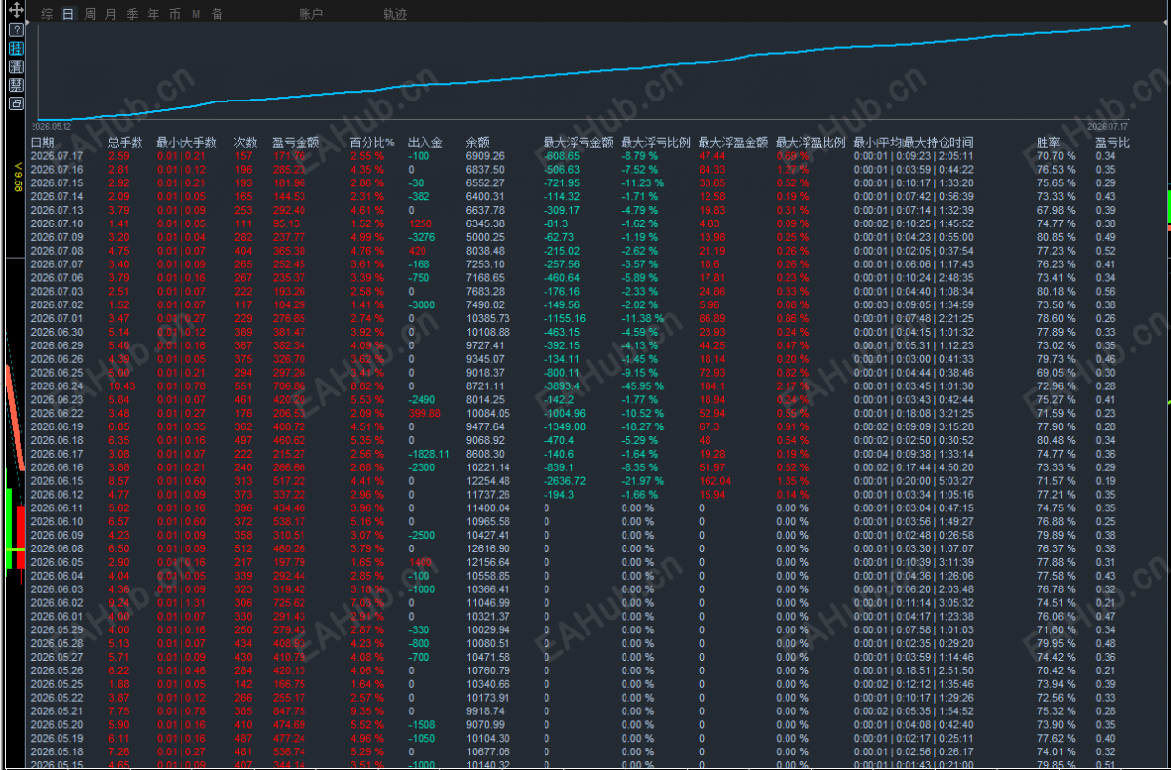Click the 最大浮盈金额 column header
The width and height of the screenshot is (1171, 770).
click(733, 142)
